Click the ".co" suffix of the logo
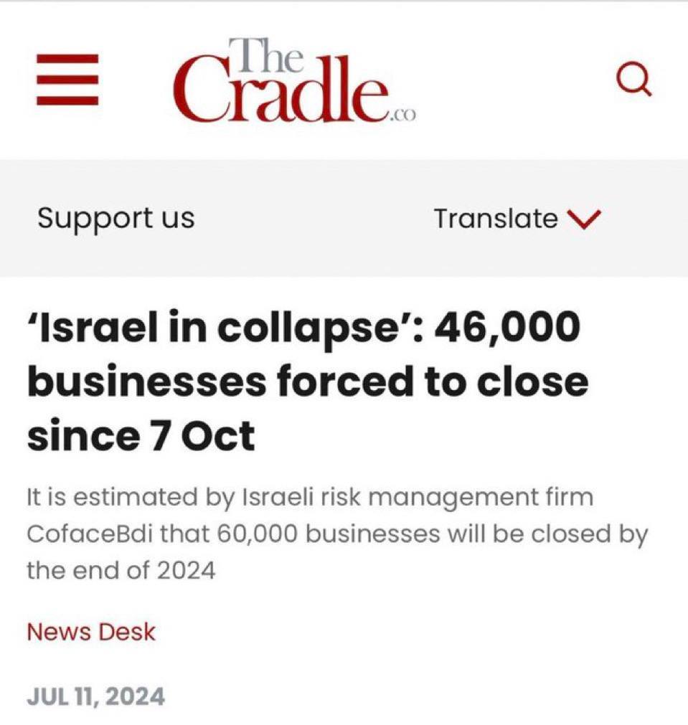The image size is (688, 725). [x=401, y=117]
